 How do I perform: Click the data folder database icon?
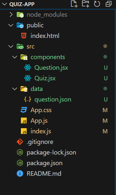click(x=24, y=89)
